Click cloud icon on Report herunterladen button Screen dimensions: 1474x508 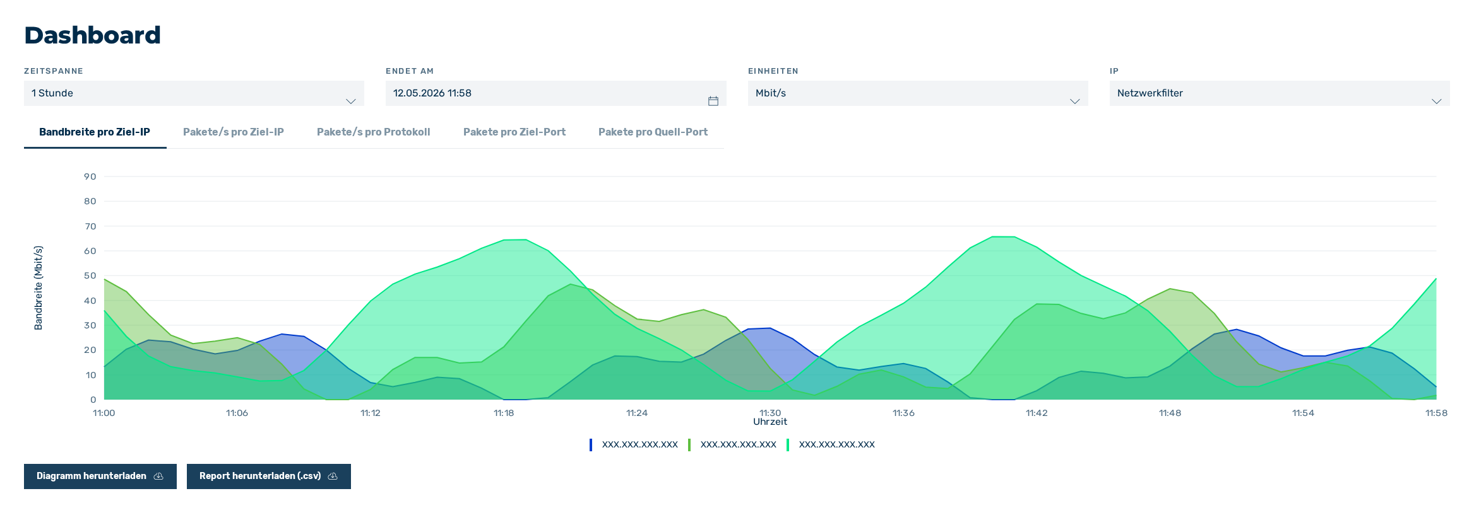(333, 476)
